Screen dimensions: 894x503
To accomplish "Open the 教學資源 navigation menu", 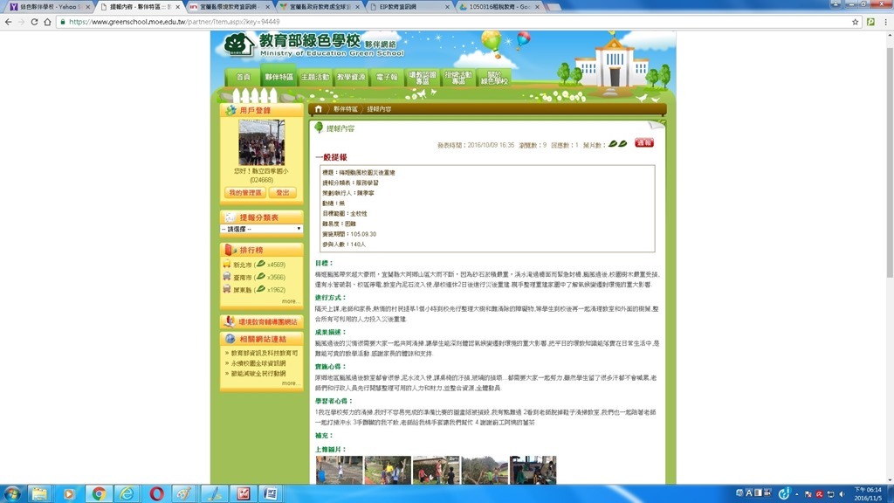I will click(351, 77).
